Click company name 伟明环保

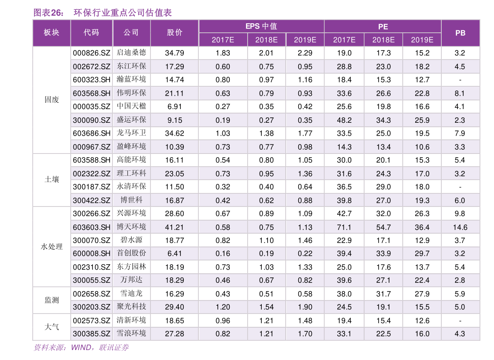coord(131,93)
